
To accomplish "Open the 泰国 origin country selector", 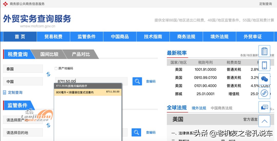I will pyautogui.click(x=23, y=69).
